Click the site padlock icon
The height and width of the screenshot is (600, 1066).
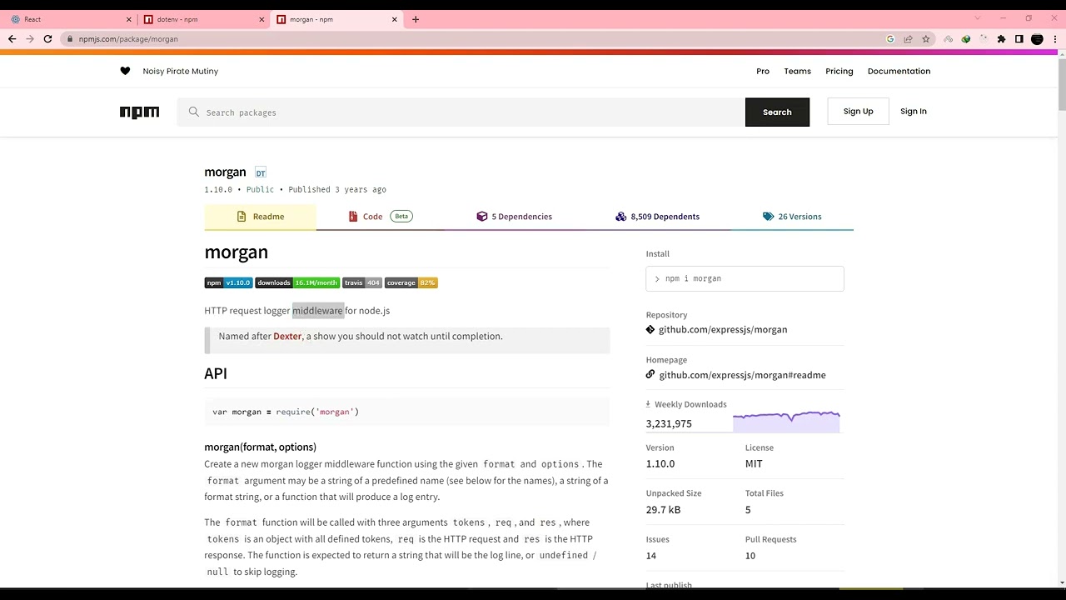pos(71,39)
